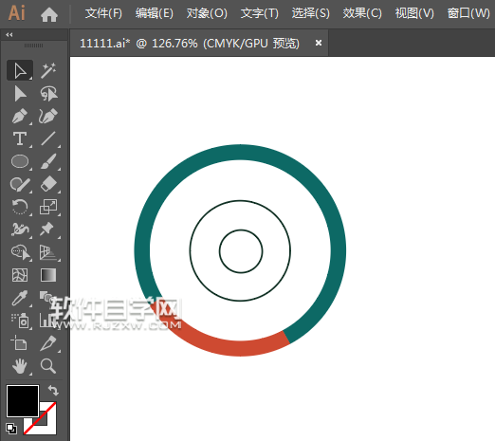Open the 文件(F) menu
The height and width of the screenshot is (441, 495).
[x=103, y=13]
